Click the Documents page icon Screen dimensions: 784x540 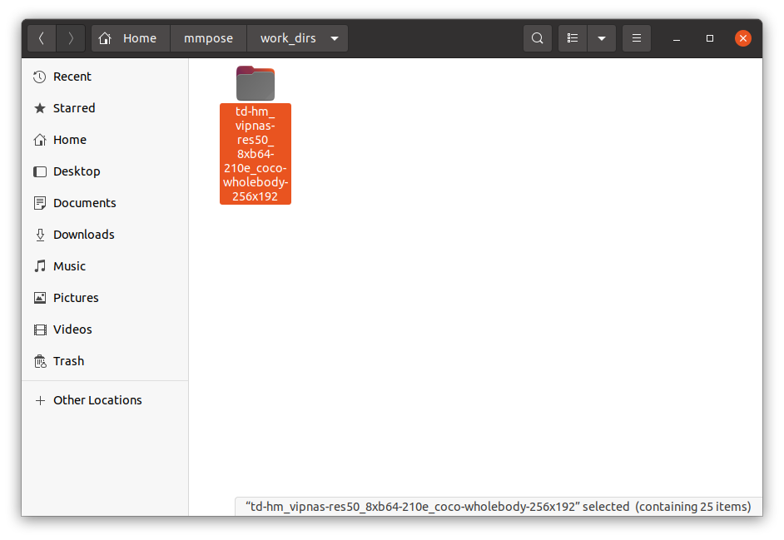point(39,203)
